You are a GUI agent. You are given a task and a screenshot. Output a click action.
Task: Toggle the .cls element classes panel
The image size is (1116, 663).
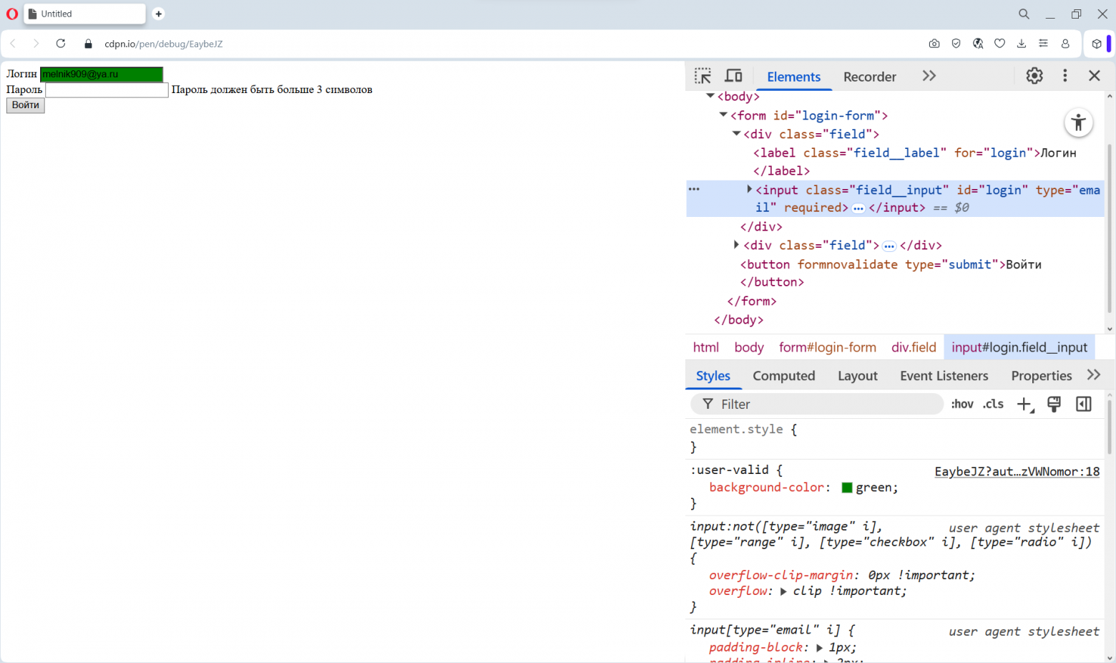993,405
